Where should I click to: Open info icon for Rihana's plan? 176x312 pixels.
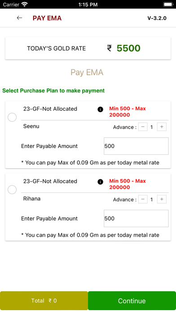tap(100, 182)
